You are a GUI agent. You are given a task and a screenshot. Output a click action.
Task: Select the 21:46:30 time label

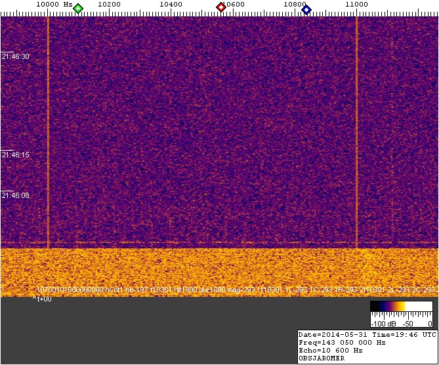point(16,57)
